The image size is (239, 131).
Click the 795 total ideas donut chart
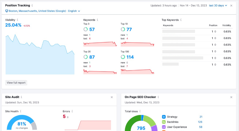[x=141, y=123]
